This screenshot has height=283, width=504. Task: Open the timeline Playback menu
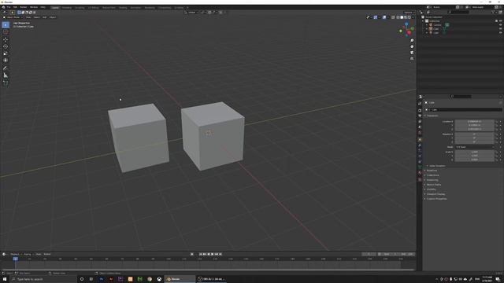pos(15,254)
